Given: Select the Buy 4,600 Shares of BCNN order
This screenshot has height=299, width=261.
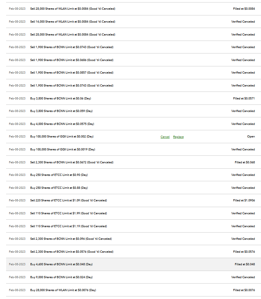Looking at the screenshot, I should coord(61,264).
